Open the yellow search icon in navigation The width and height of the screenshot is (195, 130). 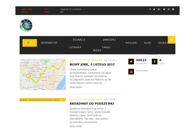click(x=172, y=40)
